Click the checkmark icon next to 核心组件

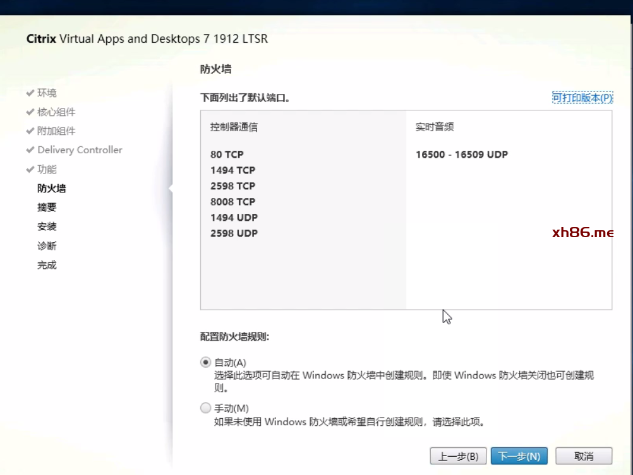tap(30, 112)
